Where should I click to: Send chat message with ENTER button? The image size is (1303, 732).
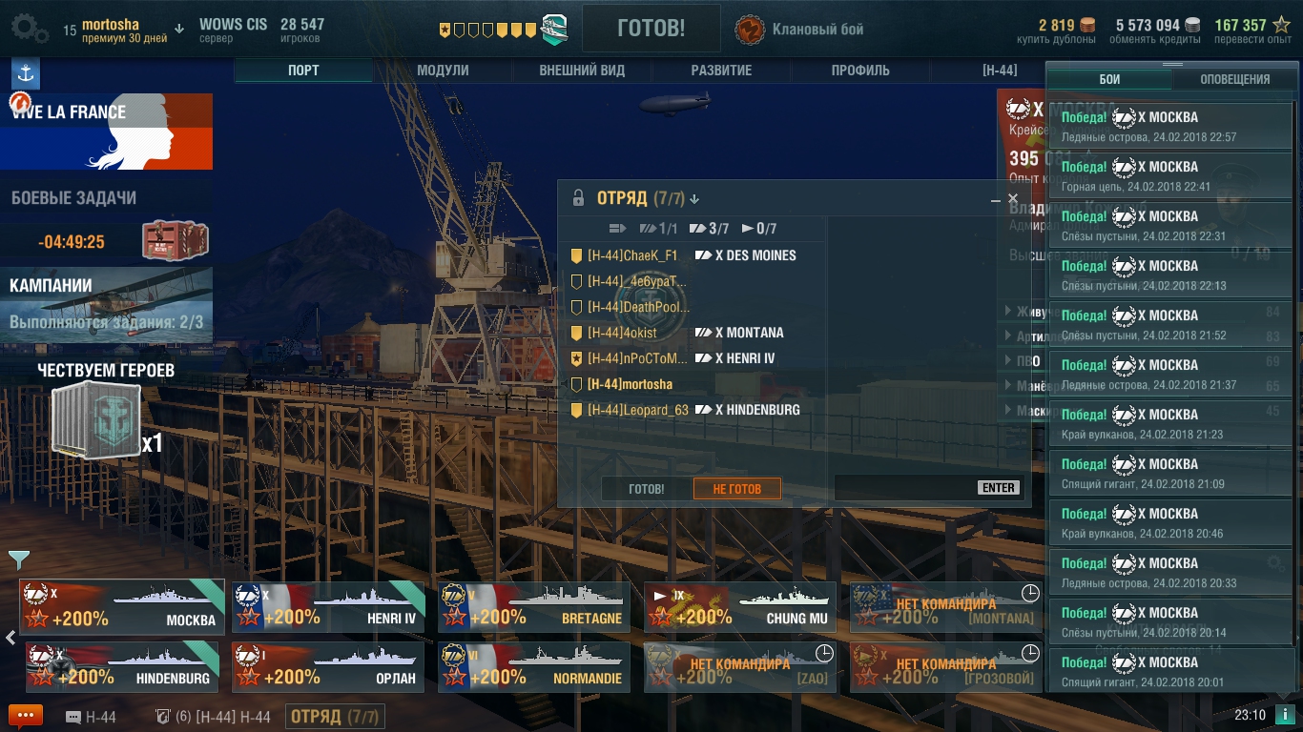tap(999, 488)
